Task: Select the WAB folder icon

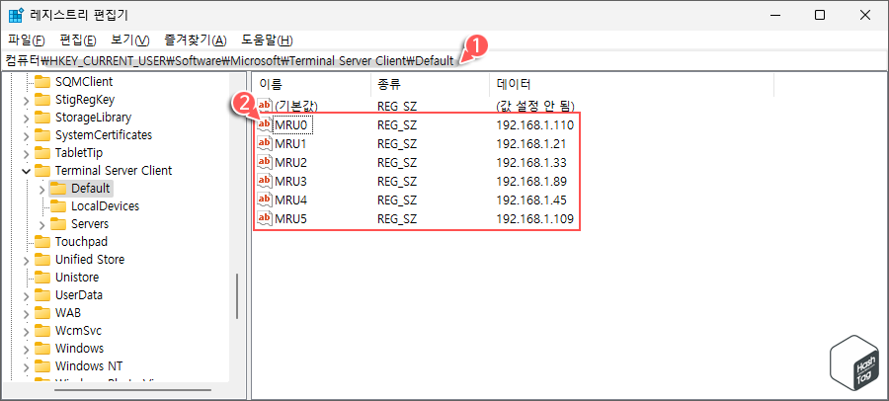Action: [41, 312]
